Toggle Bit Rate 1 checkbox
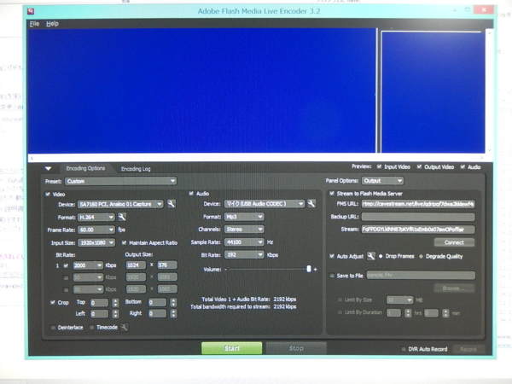Viewport: 512px width, 384px height. point(66,265)
